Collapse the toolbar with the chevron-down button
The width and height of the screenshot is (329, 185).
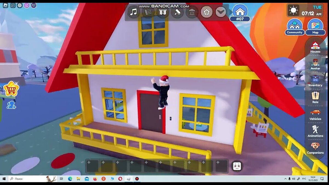(221, 12)
